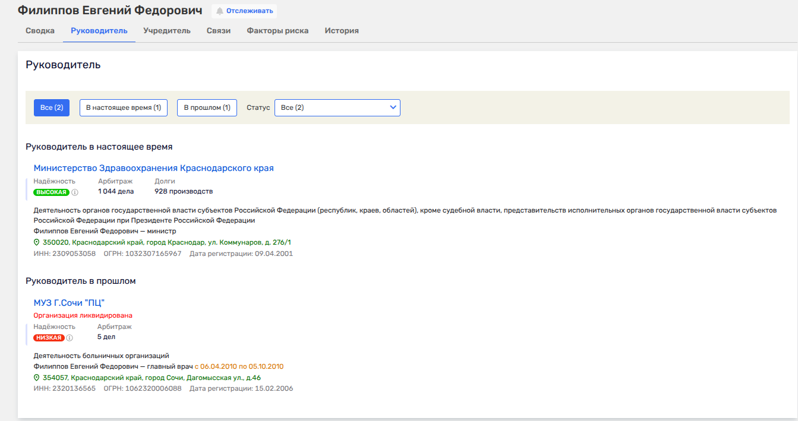The width and height of the screenshot is (798, 421).
Task: Filter by В прошлом (1)
Action: pos(207,107)
